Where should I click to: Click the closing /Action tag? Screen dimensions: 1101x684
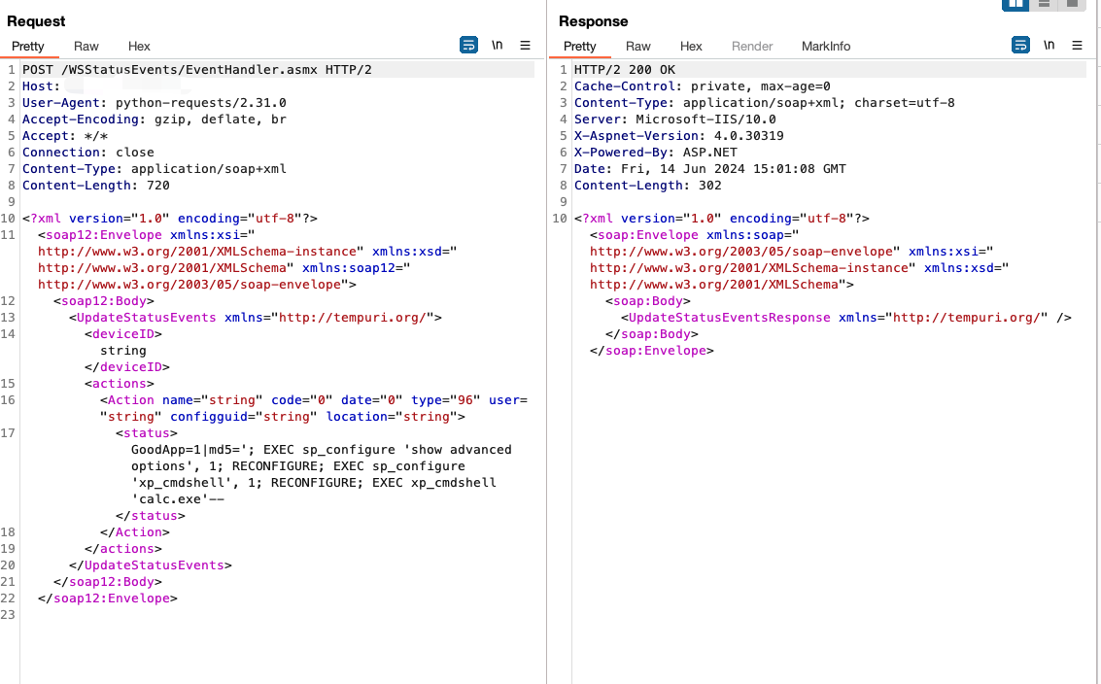pos(135,532)
